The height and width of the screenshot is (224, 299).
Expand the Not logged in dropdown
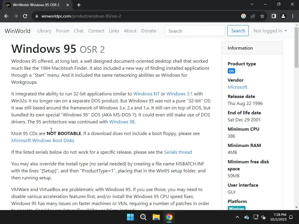[x=270, y=31]
